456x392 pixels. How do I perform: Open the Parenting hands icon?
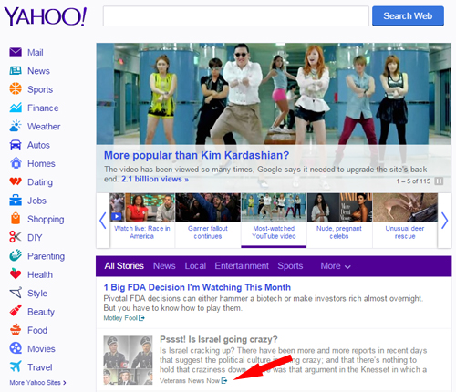[x=16, y=255]
